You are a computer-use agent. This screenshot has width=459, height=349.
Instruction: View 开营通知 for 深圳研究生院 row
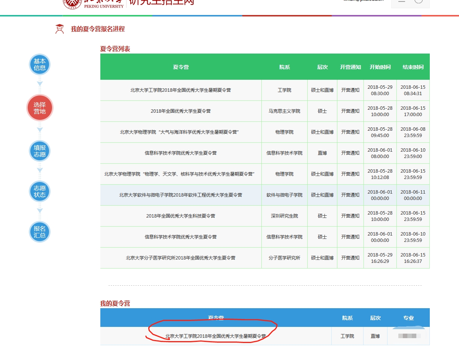(350, 216)
